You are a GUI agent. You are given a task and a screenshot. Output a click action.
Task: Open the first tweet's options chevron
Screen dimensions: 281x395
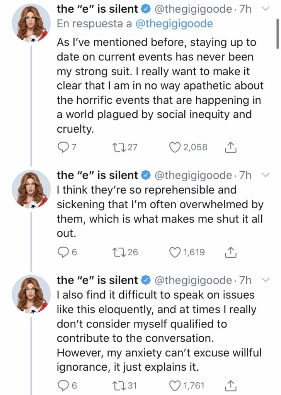[266, 9]
